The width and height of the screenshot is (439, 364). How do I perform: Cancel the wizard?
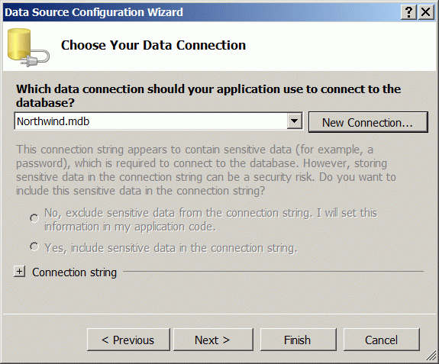tap(381, 340)
